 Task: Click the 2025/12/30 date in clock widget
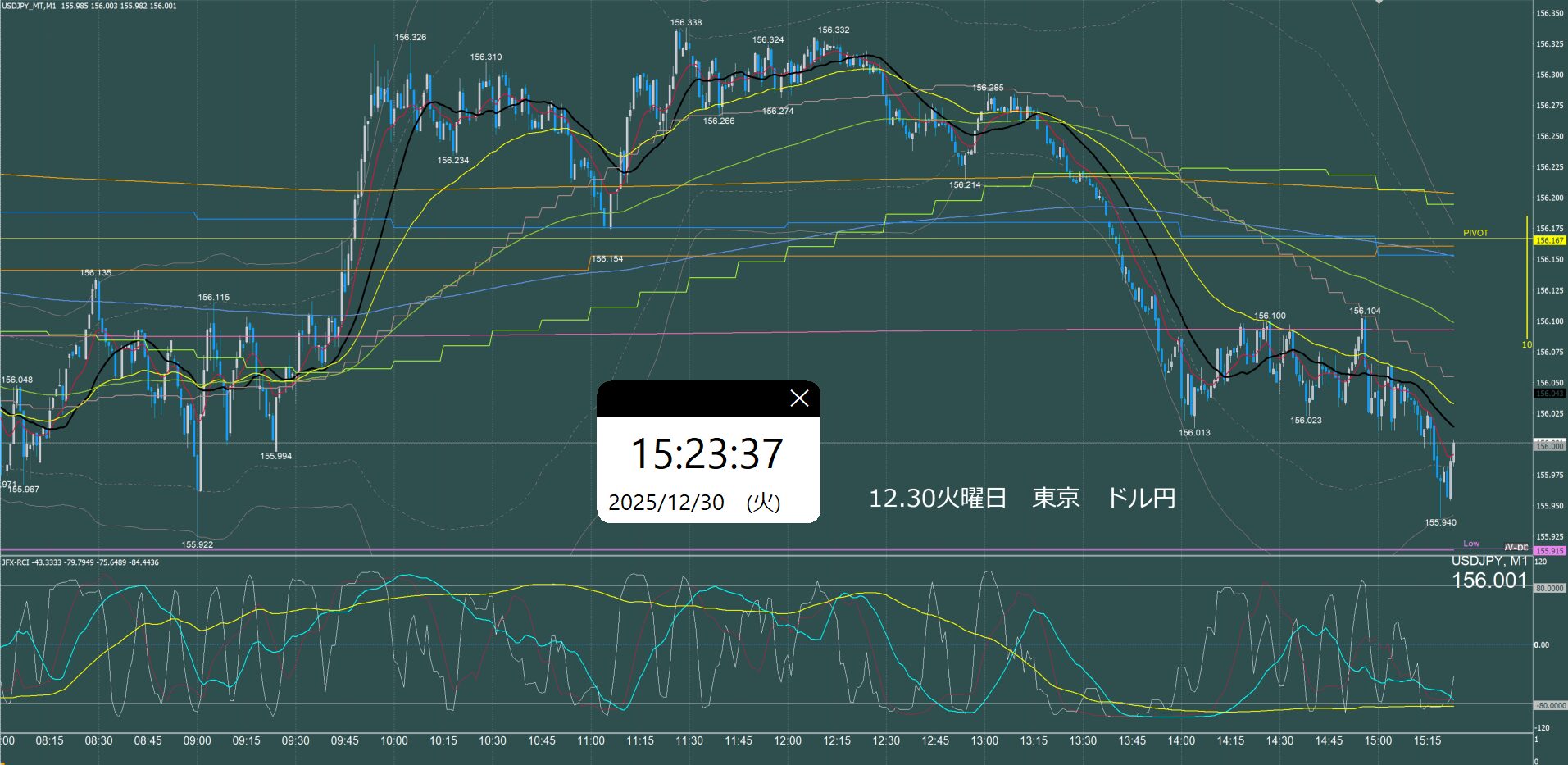tap(666, 503)
